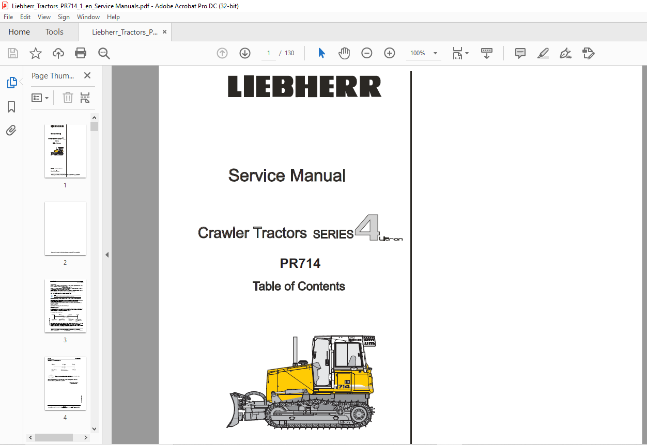
Task: Click the page number input field
Action: click(x=269, y=53)
